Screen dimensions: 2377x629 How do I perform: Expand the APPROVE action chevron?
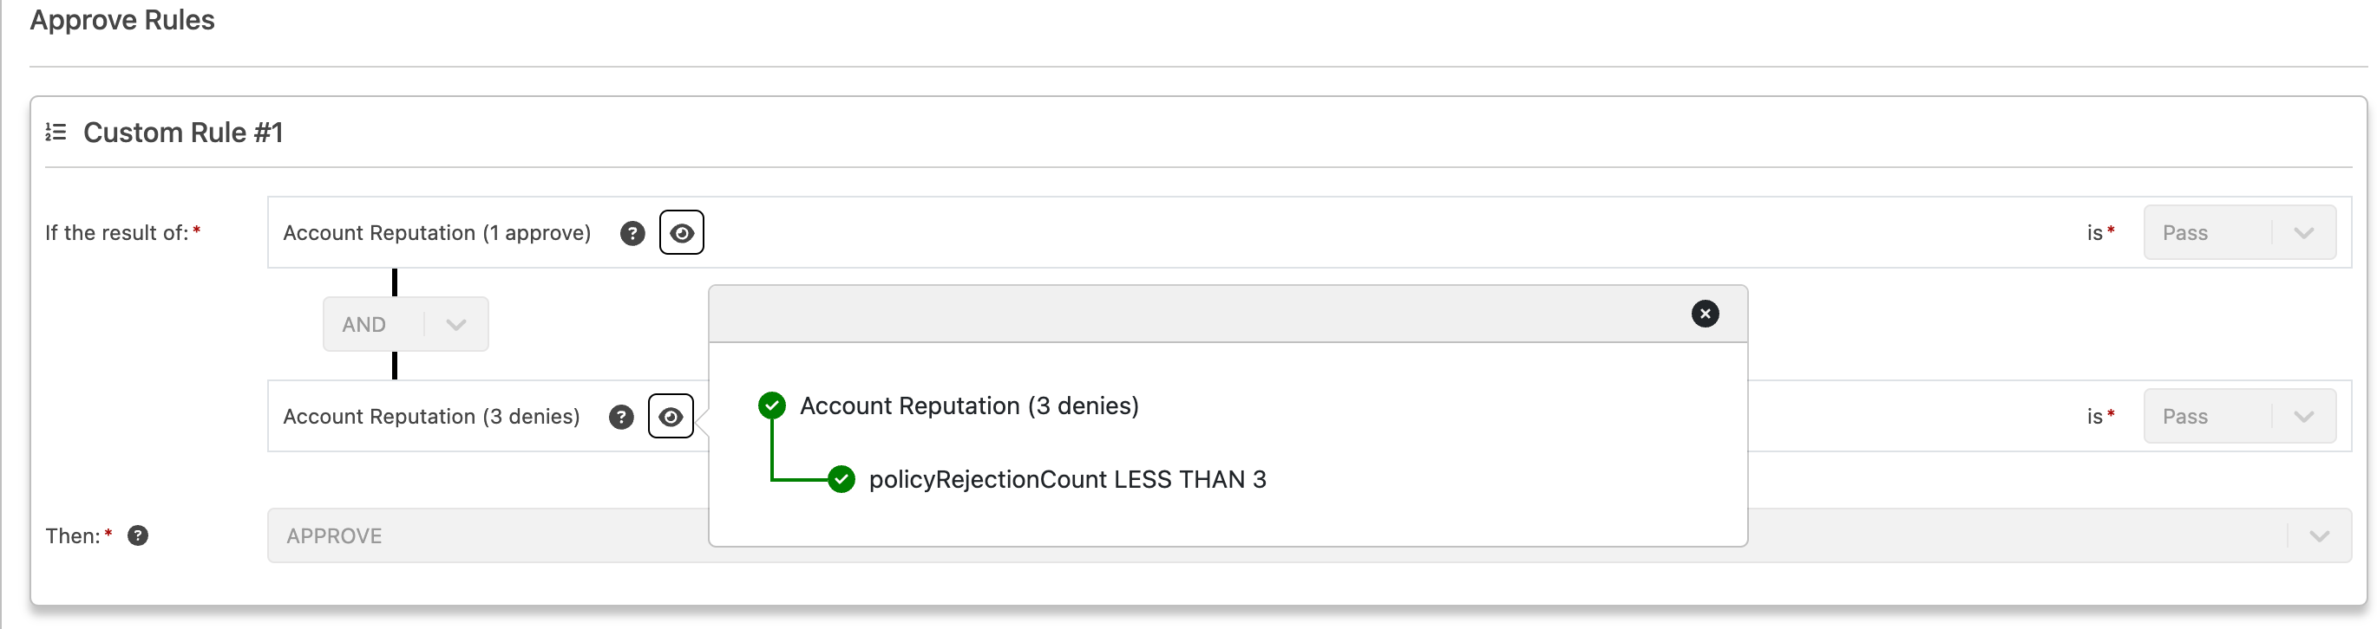2319,536
